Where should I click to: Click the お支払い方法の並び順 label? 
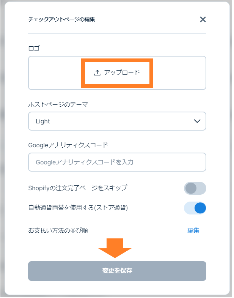[58, 230]
